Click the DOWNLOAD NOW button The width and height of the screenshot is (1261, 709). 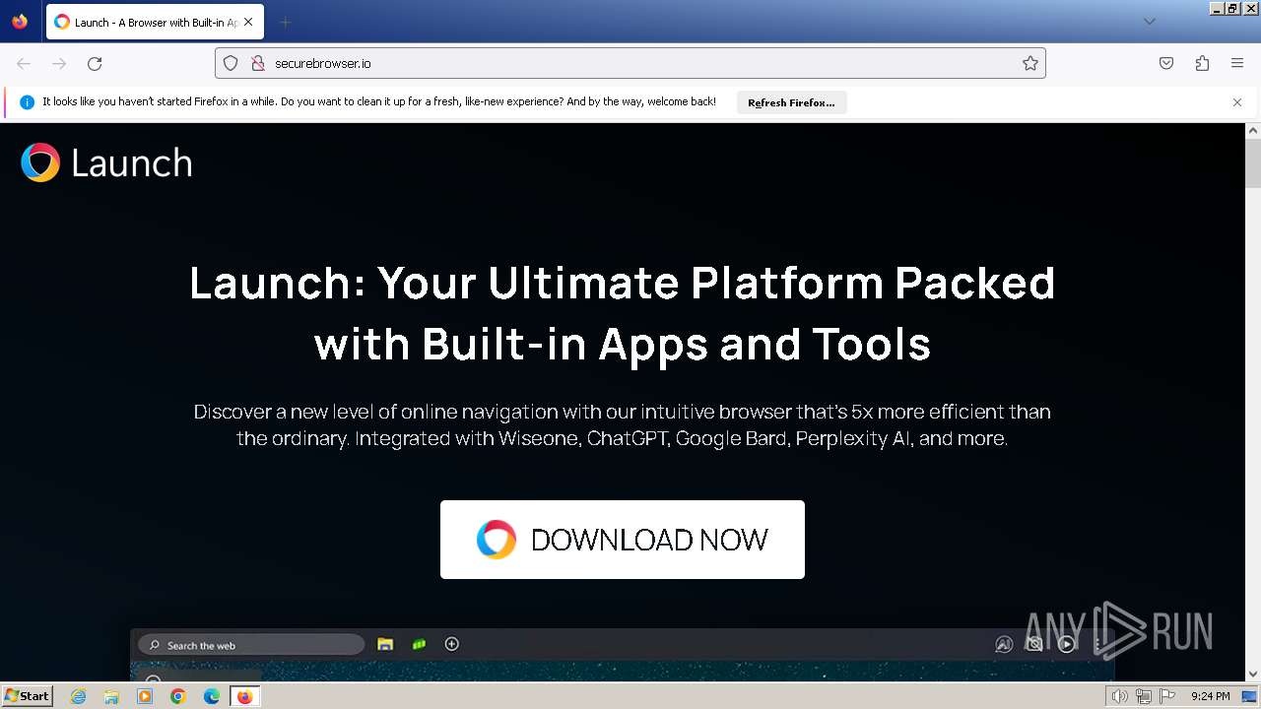tap(623, 540)
